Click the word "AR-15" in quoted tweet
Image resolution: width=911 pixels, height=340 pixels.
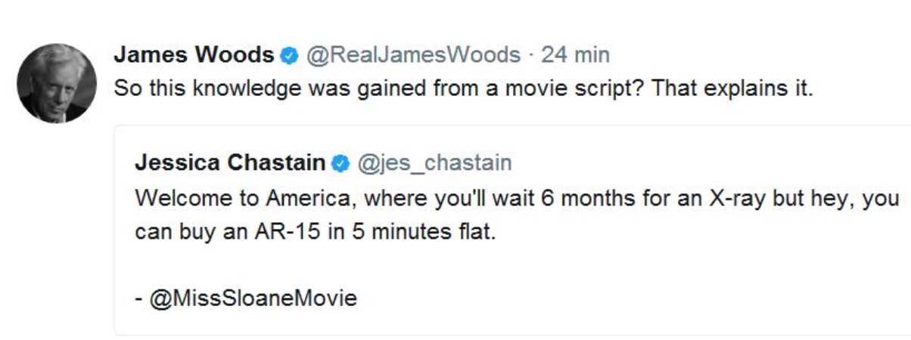pyautogui.click(x=293, y=230)
